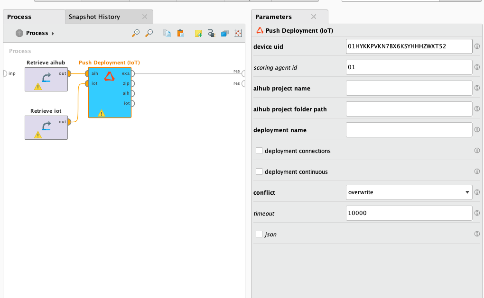The image size is (484, 298).
Task: Add a note with the yellow sticky icon
Action: [199, 33]
